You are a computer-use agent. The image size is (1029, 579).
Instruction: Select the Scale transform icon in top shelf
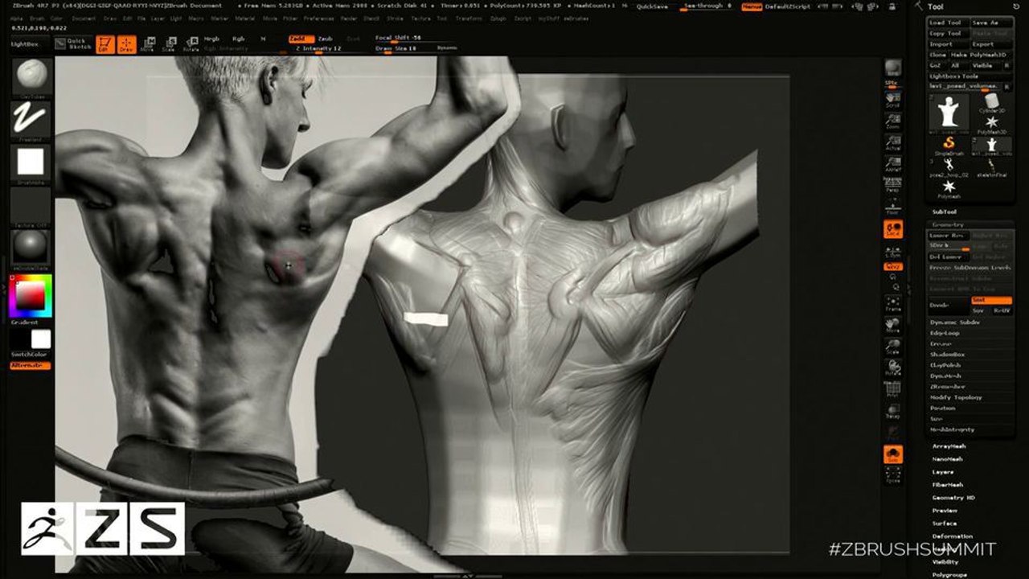[169, 43]
